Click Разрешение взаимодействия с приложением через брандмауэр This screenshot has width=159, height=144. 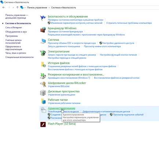pyautogui.click(x=86, y=34)
